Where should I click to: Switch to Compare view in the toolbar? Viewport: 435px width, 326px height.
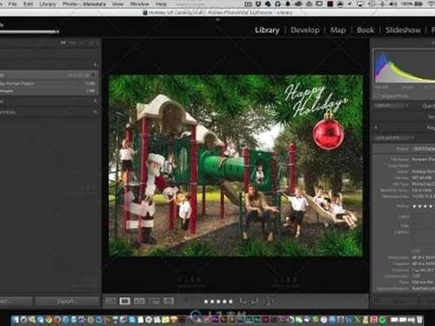coord(139,302)
